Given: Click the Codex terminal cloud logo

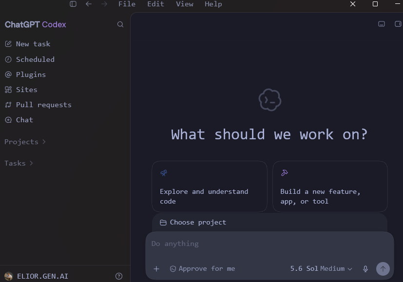Looking at the screenshot, I should (x=270, y=100).
